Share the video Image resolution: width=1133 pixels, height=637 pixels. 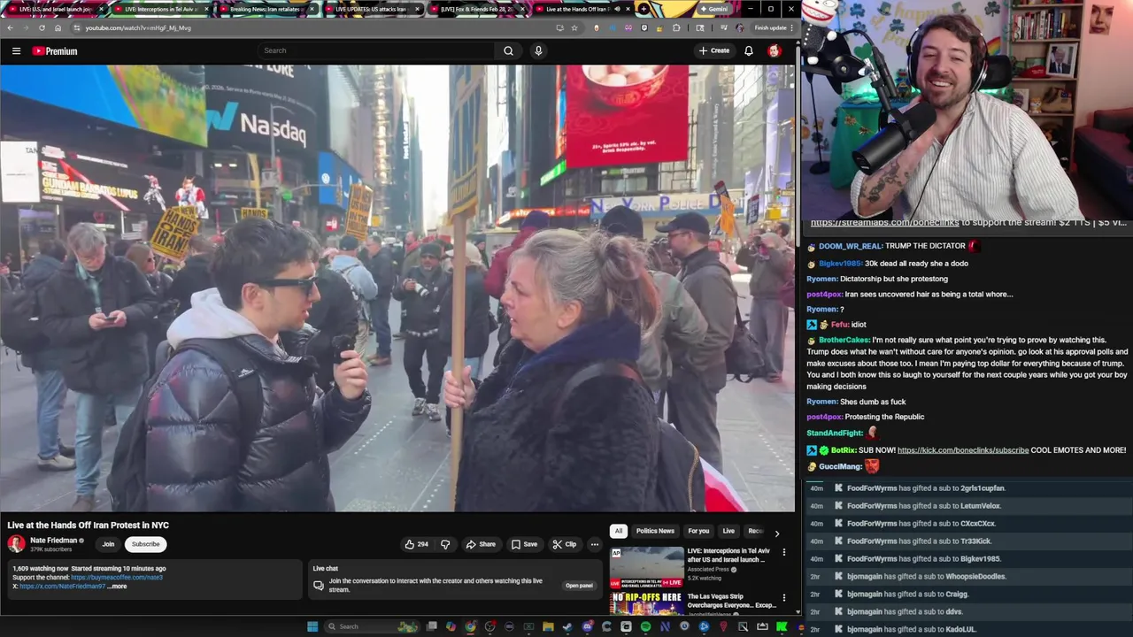point(481,544)
